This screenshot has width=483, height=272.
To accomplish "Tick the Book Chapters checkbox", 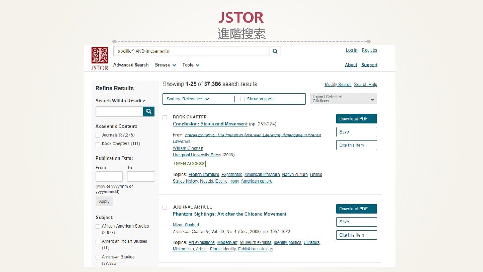I will [x=98, y=144].
